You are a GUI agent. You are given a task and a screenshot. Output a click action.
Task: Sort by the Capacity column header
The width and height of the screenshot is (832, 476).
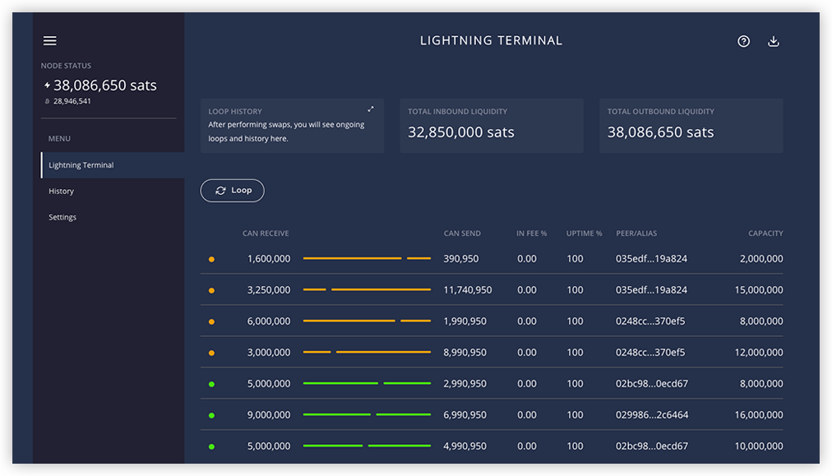tap(765, 233)
